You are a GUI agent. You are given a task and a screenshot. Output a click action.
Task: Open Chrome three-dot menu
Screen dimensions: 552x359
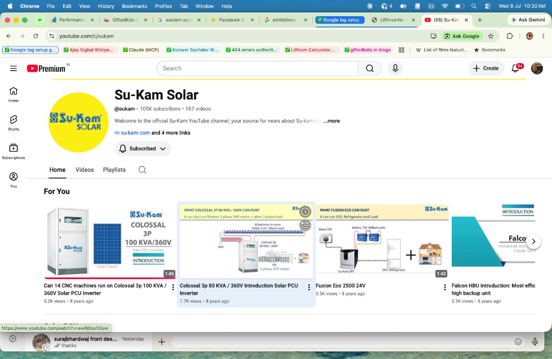click(543, 36)
